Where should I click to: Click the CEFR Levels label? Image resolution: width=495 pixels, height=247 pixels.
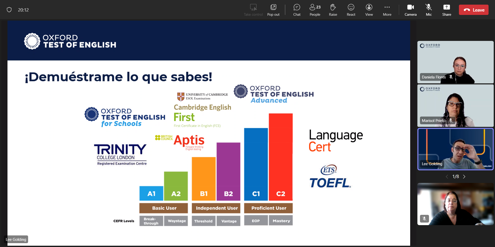tap(124, 221)
